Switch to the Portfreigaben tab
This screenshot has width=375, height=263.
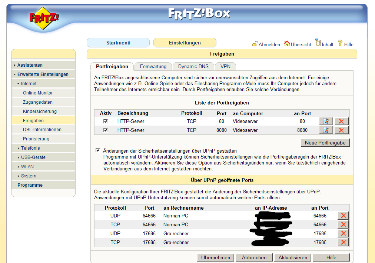112,66
